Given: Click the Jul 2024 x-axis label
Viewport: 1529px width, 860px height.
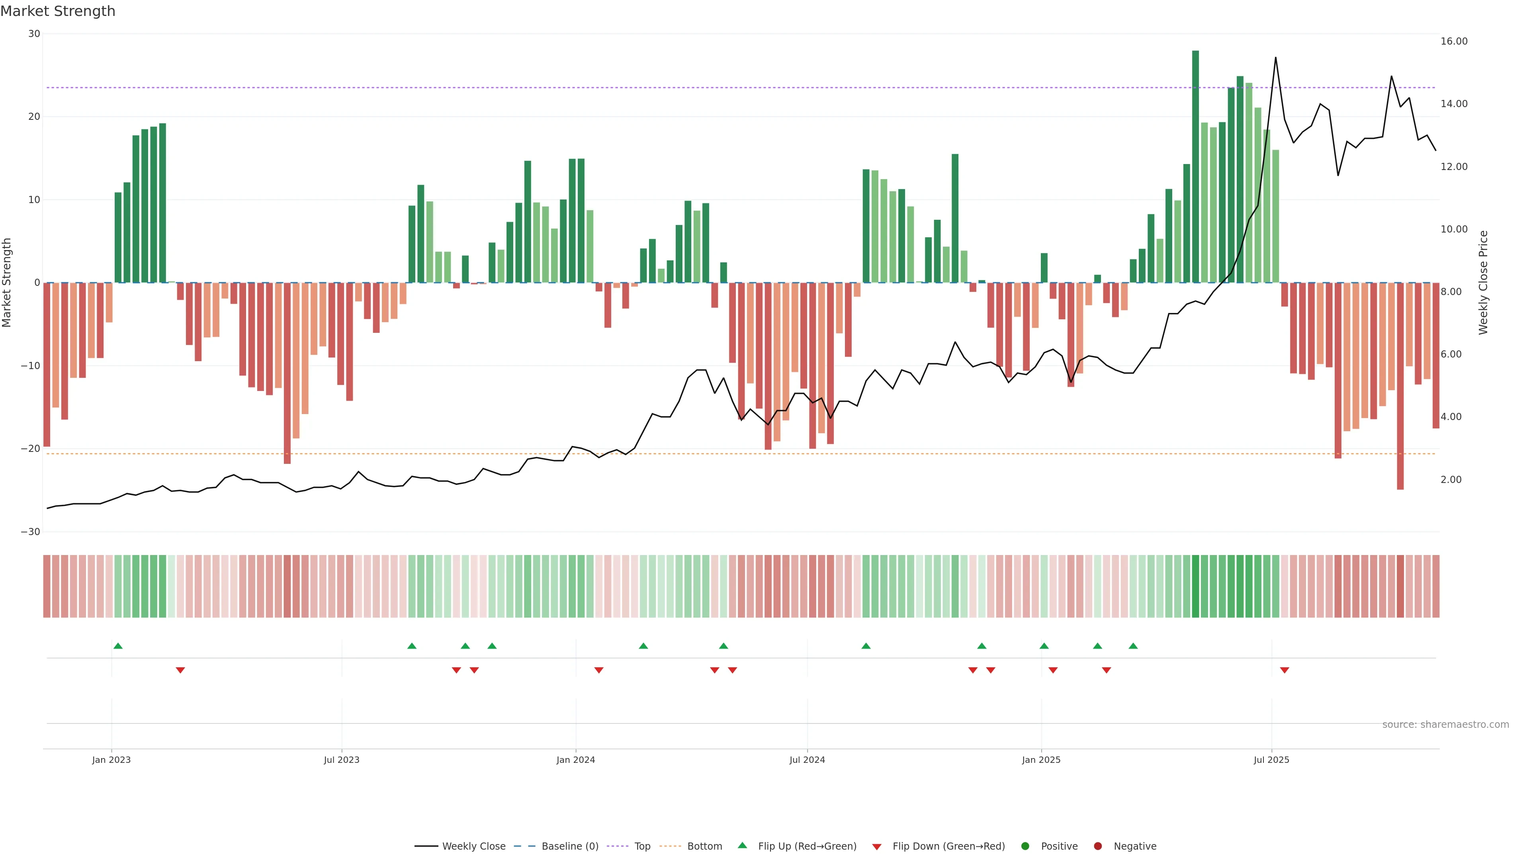Looking at the screenshot, I should [807, 760].
